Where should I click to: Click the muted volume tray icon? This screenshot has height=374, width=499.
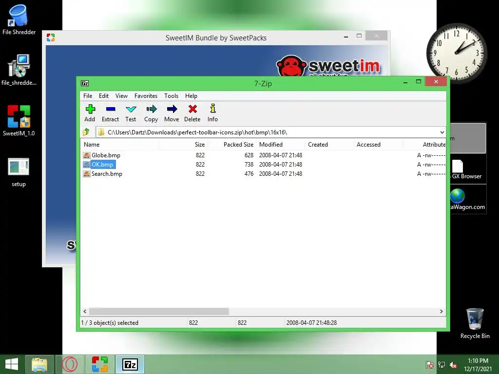click(453, 364)
